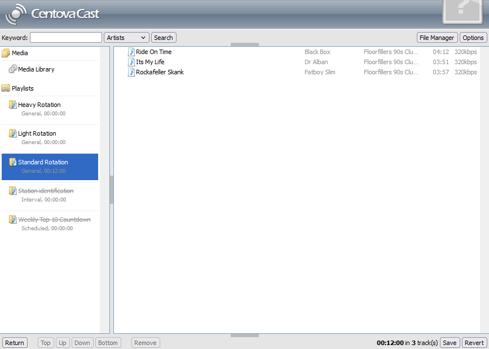Open the Artists search-type dropdown

click(126, 38)
